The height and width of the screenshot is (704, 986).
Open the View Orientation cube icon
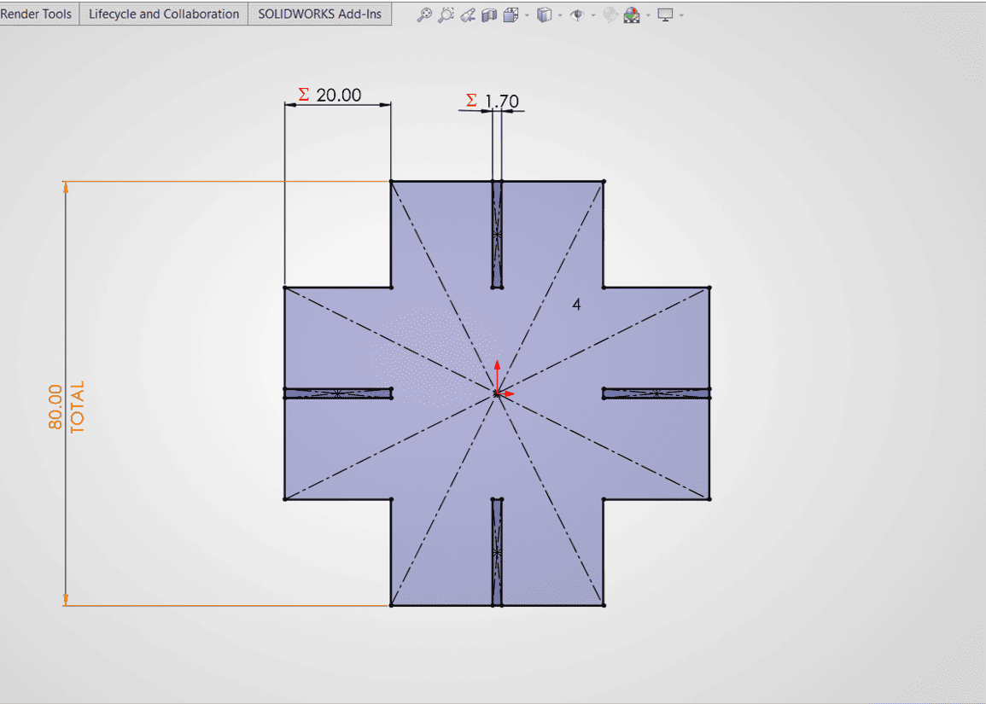511,15
